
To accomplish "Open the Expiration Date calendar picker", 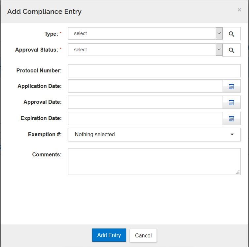I will pyautogui.click(x=231, y=119).
